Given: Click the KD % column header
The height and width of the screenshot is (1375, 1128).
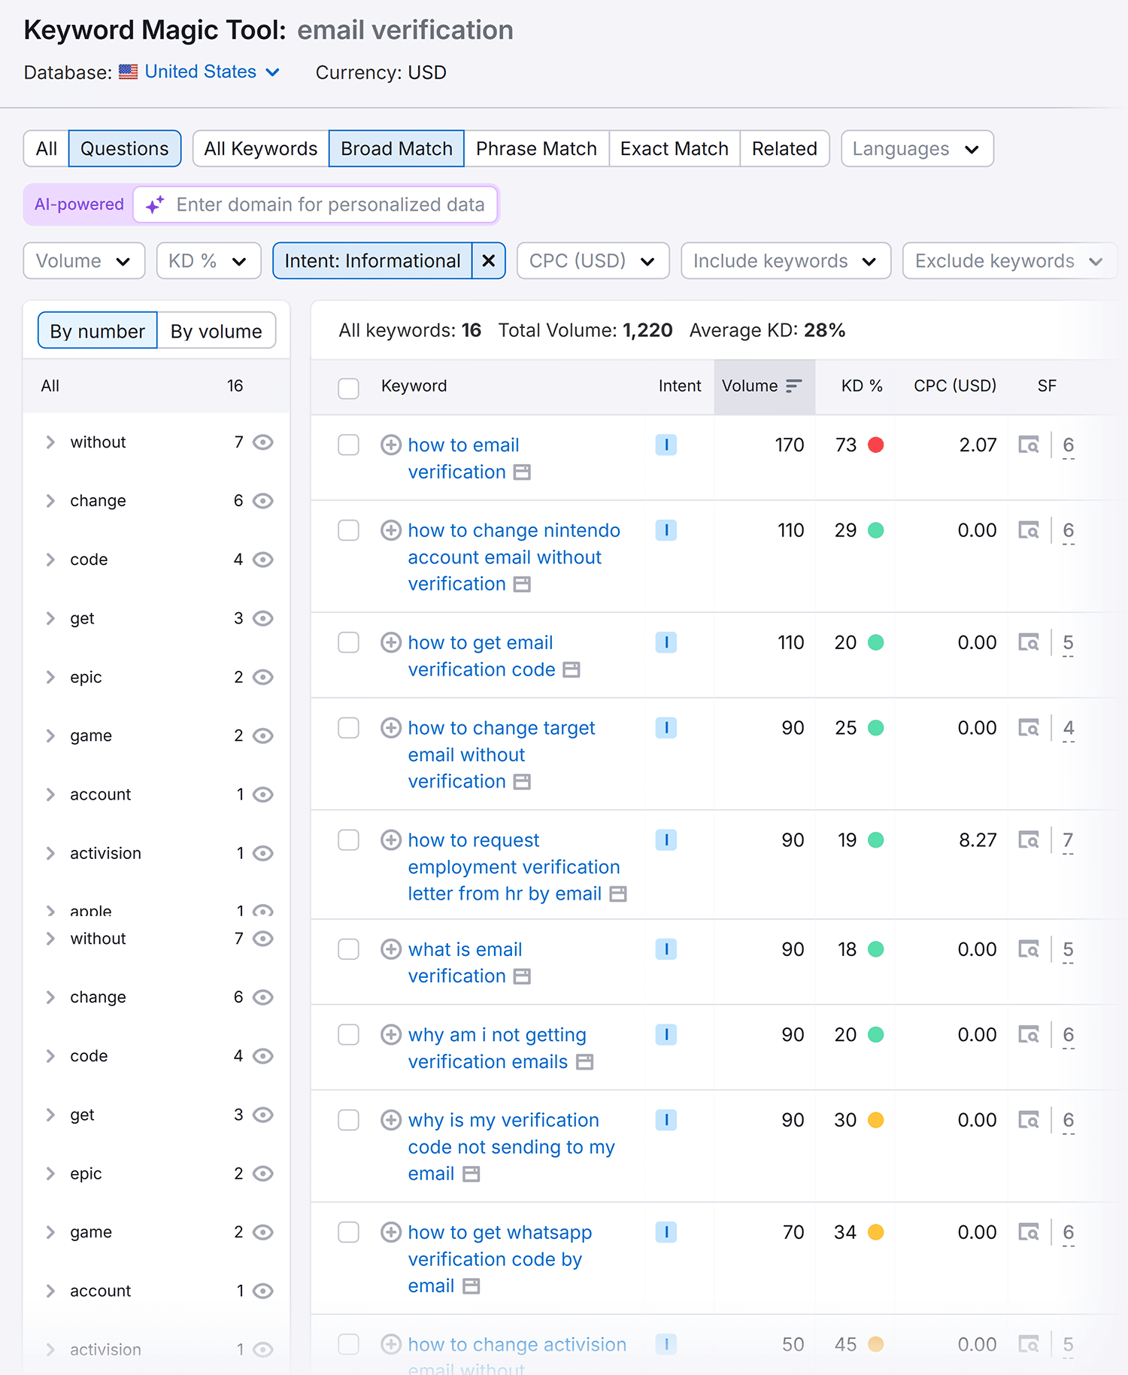Looking at the screenshot, I should [x=862, y=386].
